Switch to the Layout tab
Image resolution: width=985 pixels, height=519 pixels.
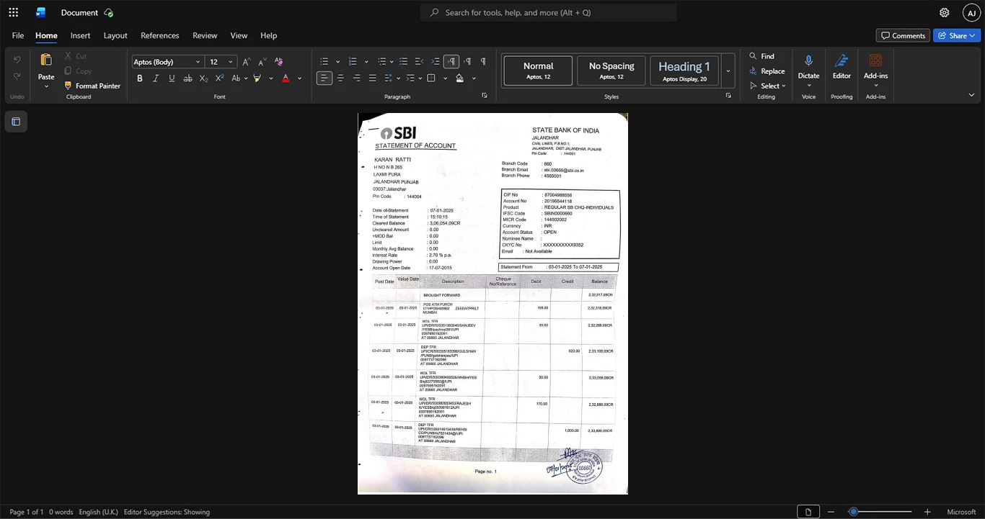point(115,35)
